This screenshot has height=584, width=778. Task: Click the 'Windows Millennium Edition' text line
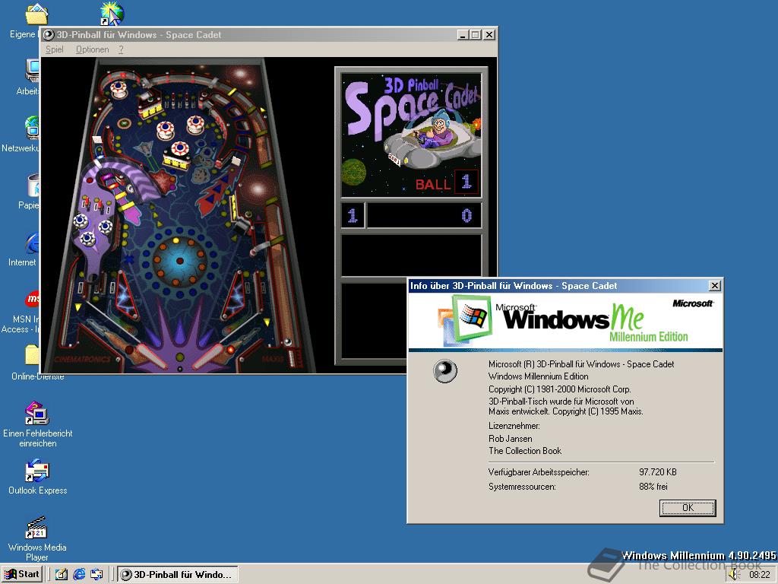point(539,376)
